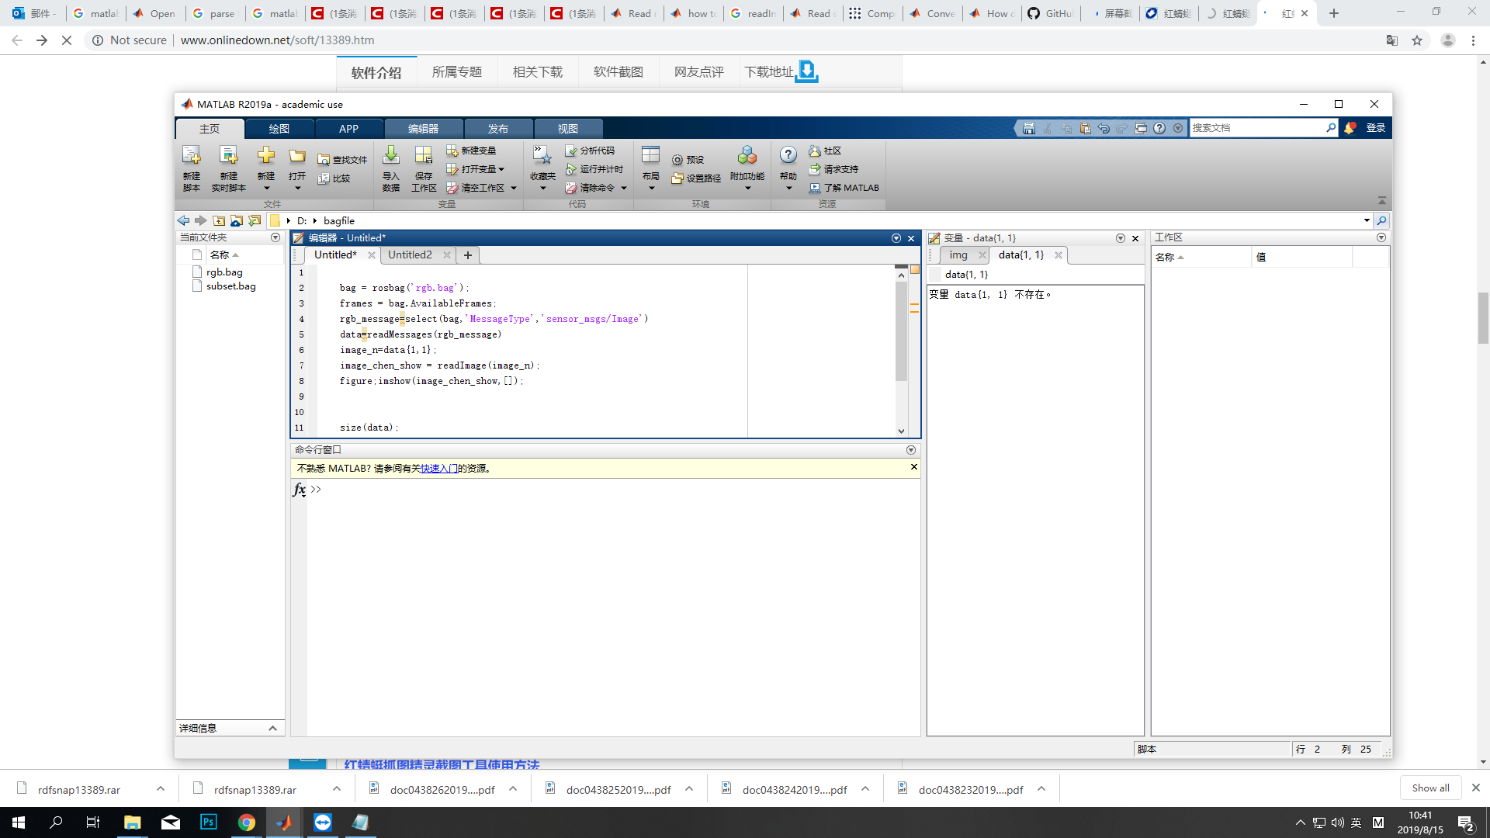The height and width of the screenshot is (838, 1490).
Task: Open 设置路径 set path icon
Action: [x=677, y=178]
